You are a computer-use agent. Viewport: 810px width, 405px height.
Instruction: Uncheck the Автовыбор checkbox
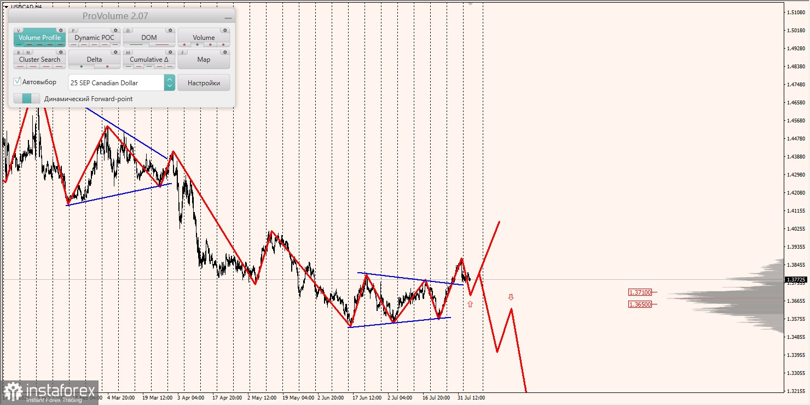(17, 81)
